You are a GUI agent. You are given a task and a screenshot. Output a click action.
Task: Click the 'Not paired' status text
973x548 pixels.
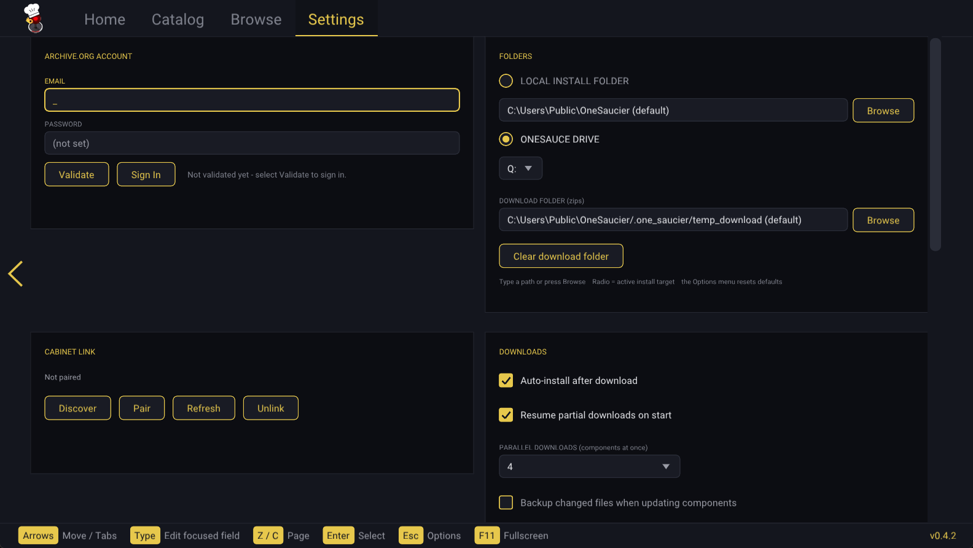click(x=63, y=377)
